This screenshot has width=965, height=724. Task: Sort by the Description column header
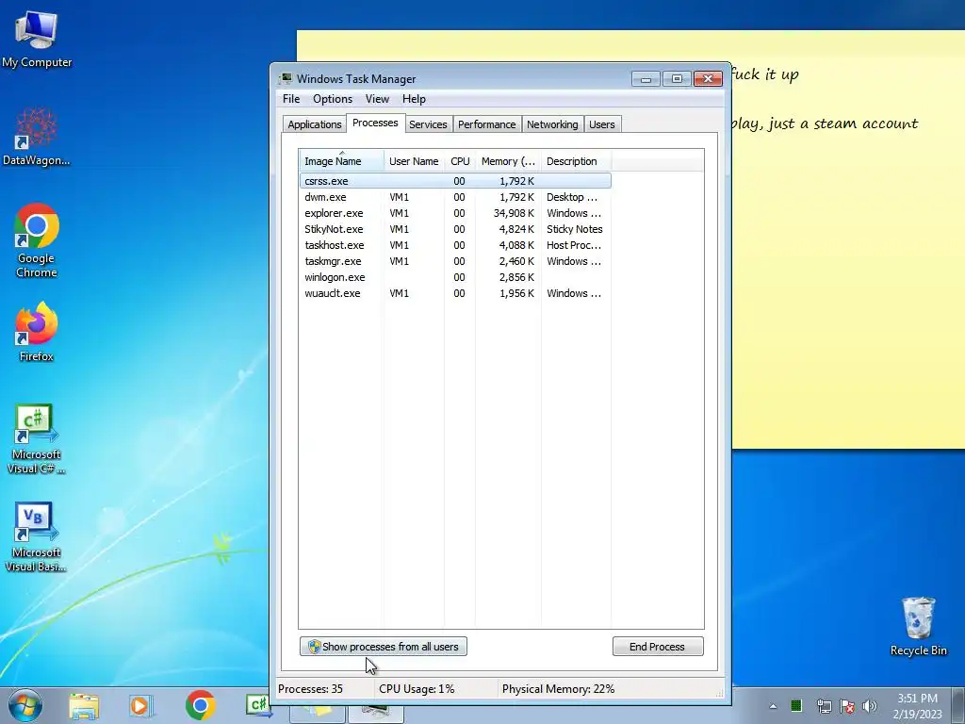coord(576,161)
